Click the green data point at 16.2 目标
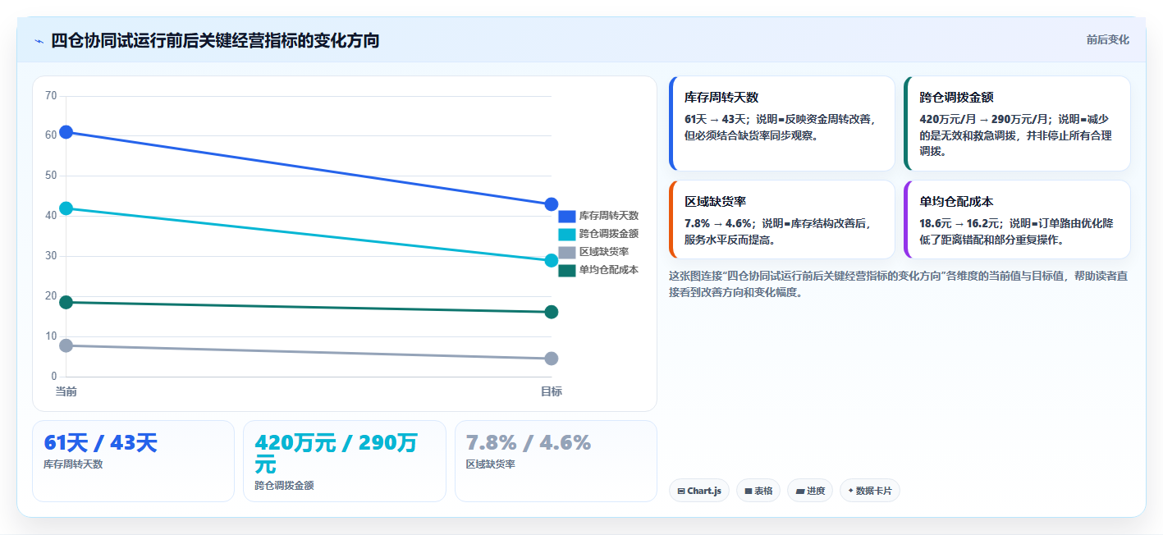The height and width of the screenshot is (535, 1163). tap(552, 312)
